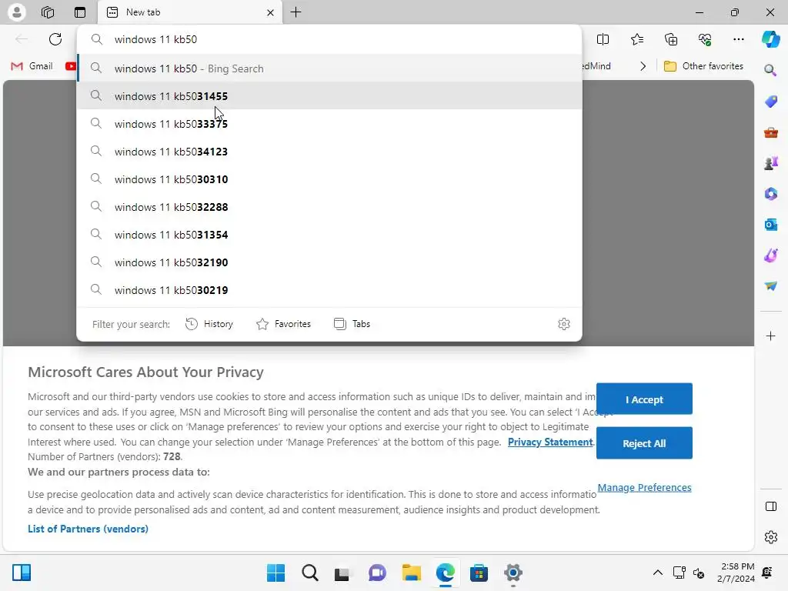This screenshot has width=788, height=591.
Task: Open a new tab with plus button
Action: point(296,12)
